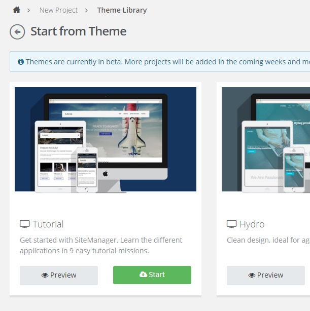Click the Theme Library breadcrumb
The height and width of the screenshot is (311, 310).
pos(122,10)
